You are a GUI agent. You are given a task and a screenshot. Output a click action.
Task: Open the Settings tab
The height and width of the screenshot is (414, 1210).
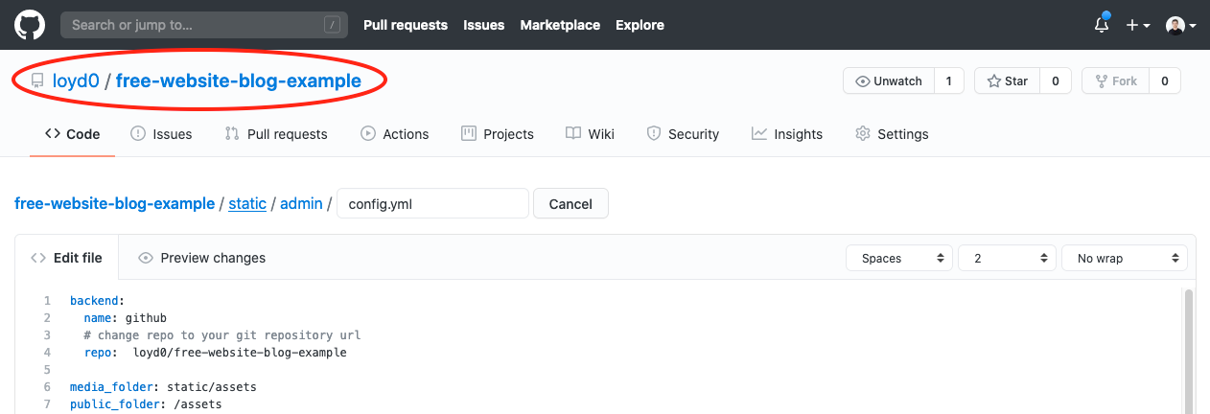tap(892, 134)
